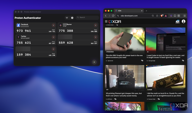
Task: Click the countdown timer on the 559 628 entry
Action: (x=95, y=37)
